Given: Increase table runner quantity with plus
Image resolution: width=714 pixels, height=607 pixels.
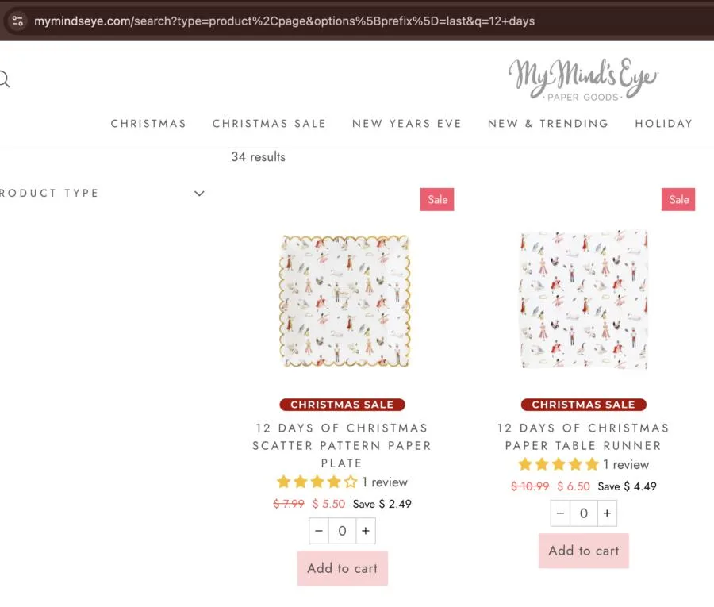Looking at the screenshot, I should [607, 513].
